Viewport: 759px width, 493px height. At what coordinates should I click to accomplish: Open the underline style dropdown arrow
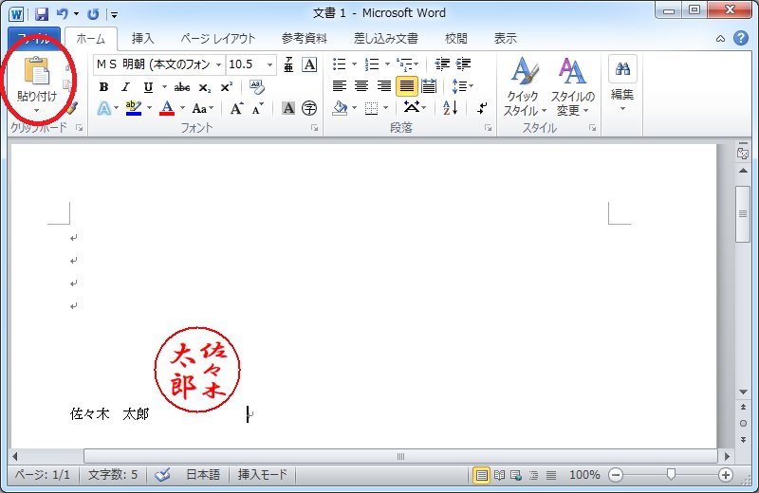point(164,87)
